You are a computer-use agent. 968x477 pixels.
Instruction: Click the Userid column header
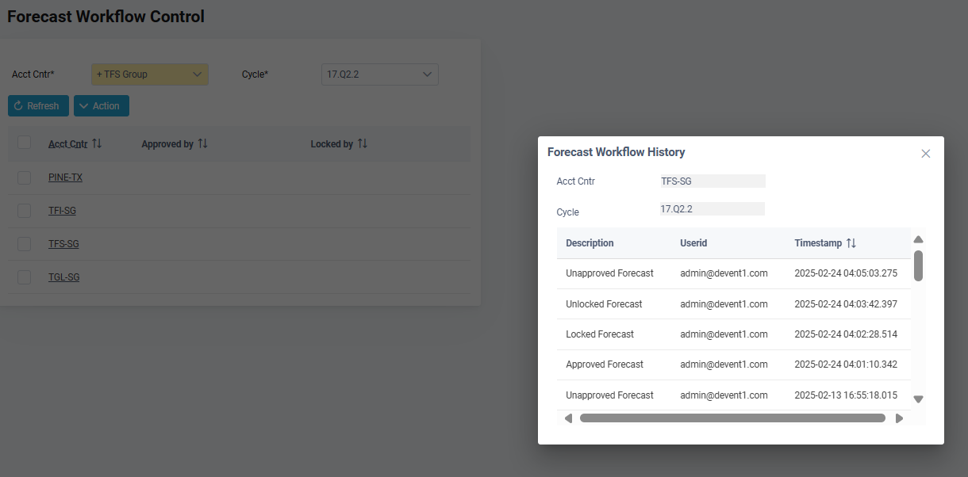(693, 243)
